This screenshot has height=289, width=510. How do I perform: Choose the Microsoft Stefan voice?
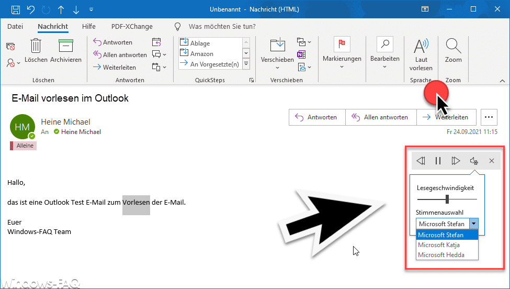point(447,235)
